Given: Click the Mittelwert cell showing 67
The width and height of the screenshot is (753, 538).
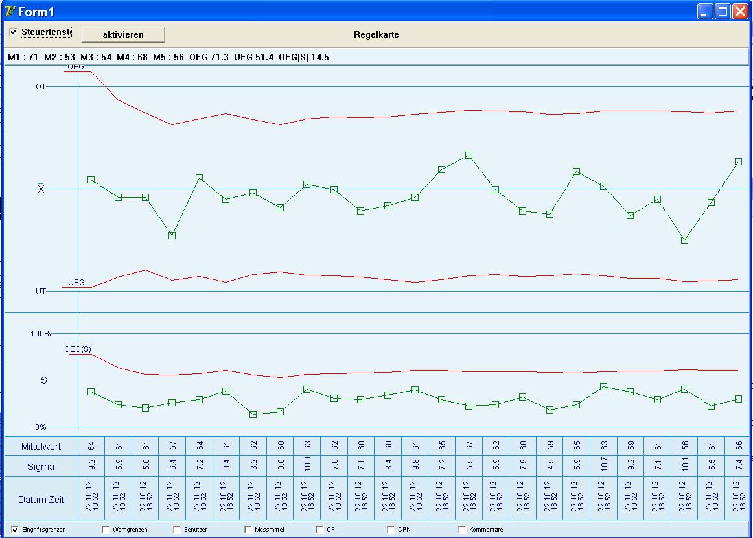Looking at the screenshot, I should coord(469,446).
